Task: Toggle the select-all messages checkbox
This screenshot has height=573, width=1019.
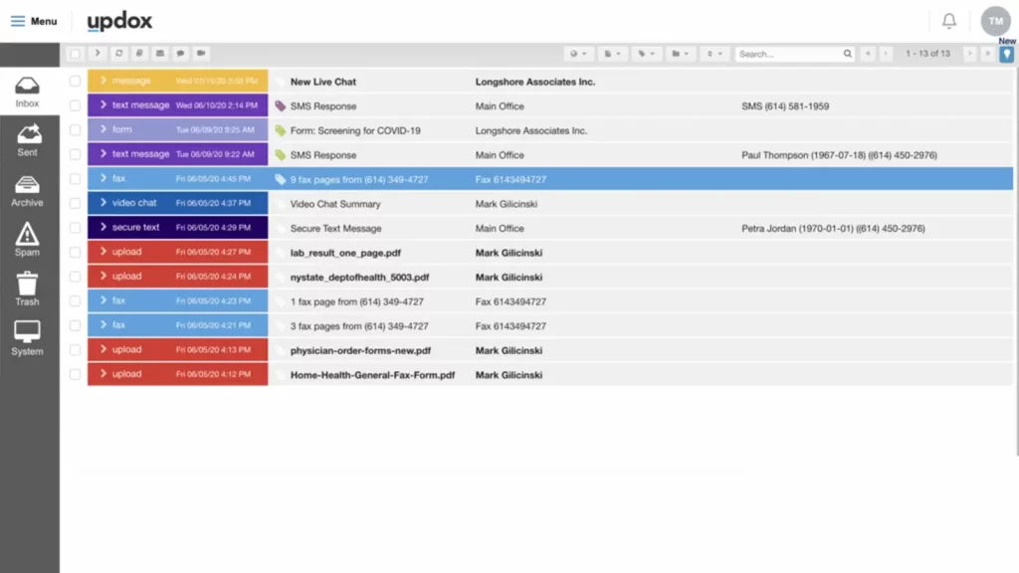Action: pos(77,53)
